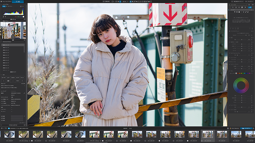Viewport: 255px width, 143px height.
Task: Click the Nik Collection button
Action: (234, 128)
